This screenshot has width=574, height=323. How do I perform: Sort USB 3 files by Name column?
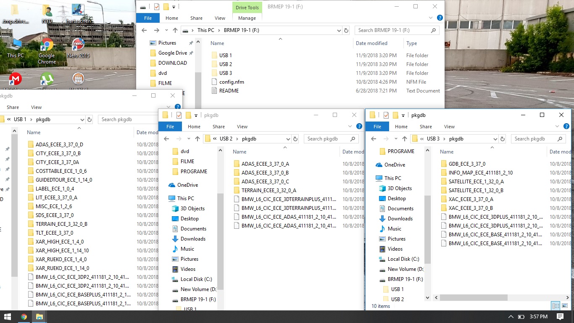[x=447, y=152]
